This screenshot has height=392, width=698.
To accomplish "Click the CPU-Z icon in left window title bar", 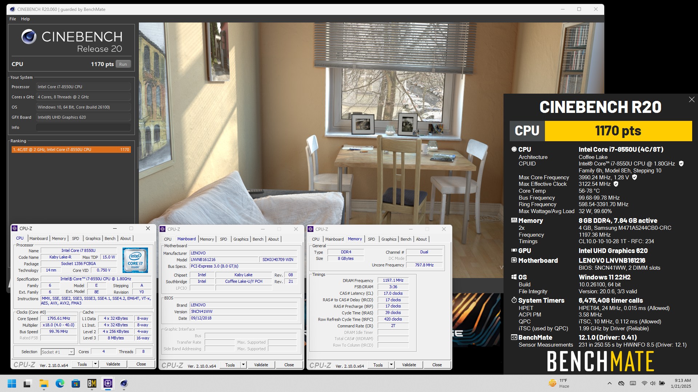I will pos(15,228).
